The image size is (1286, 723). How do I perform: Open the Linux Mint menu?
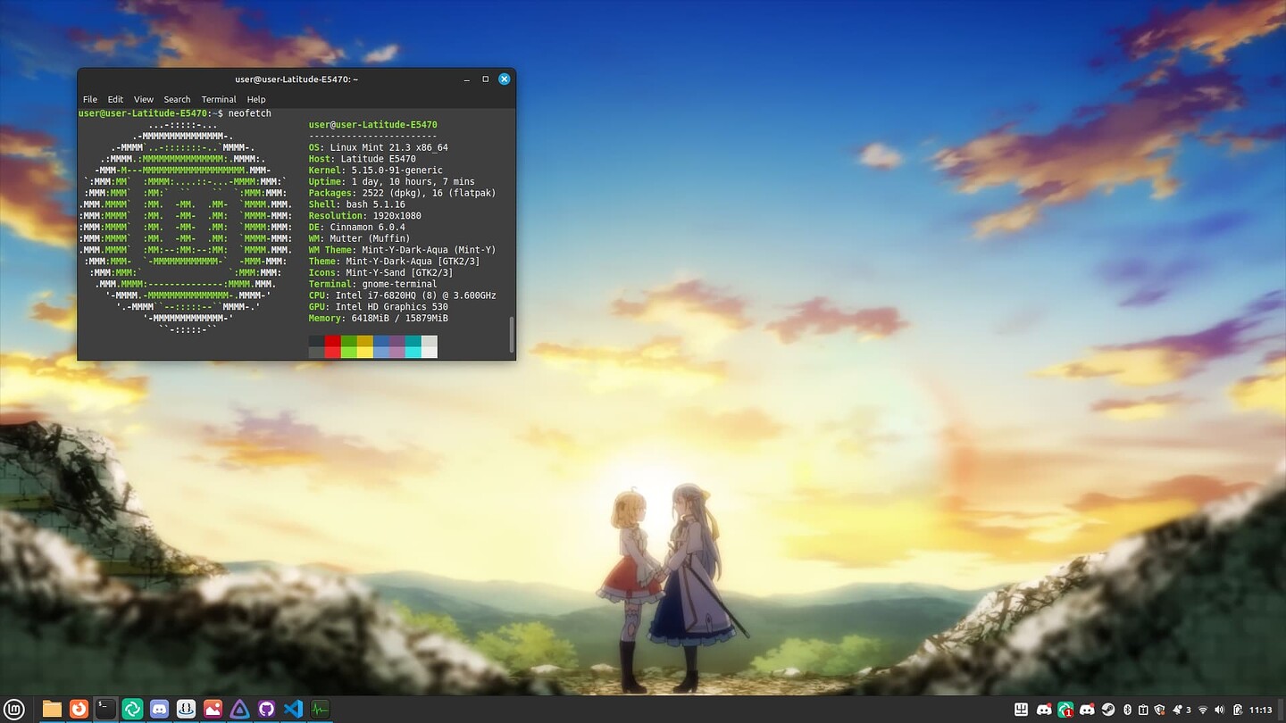13,709
